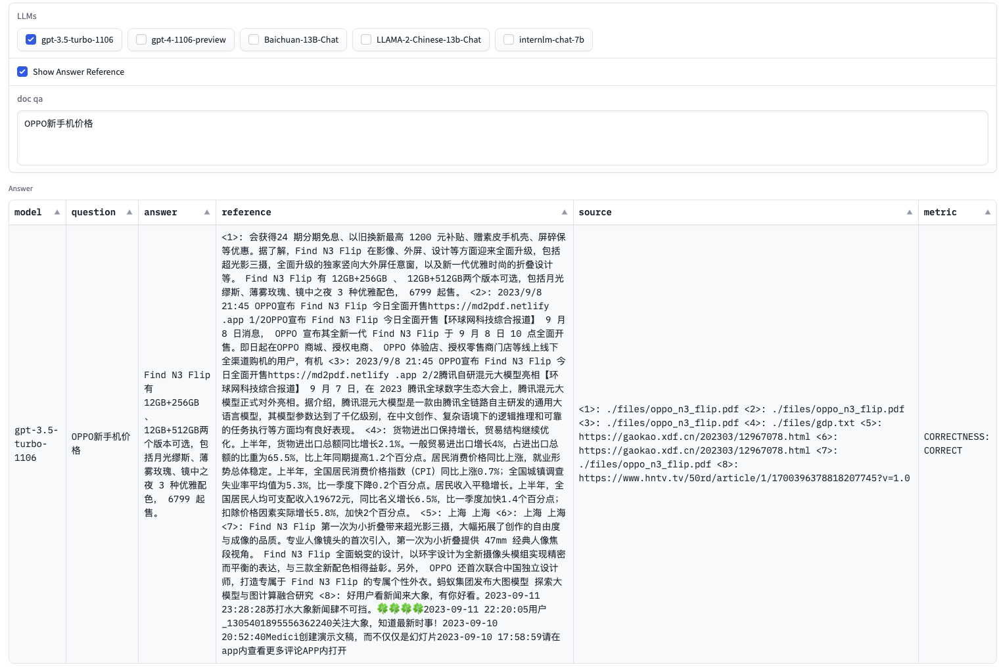Click the answer column header label
999x667 pixels.
pyautogui.click(x=160, y=212)
